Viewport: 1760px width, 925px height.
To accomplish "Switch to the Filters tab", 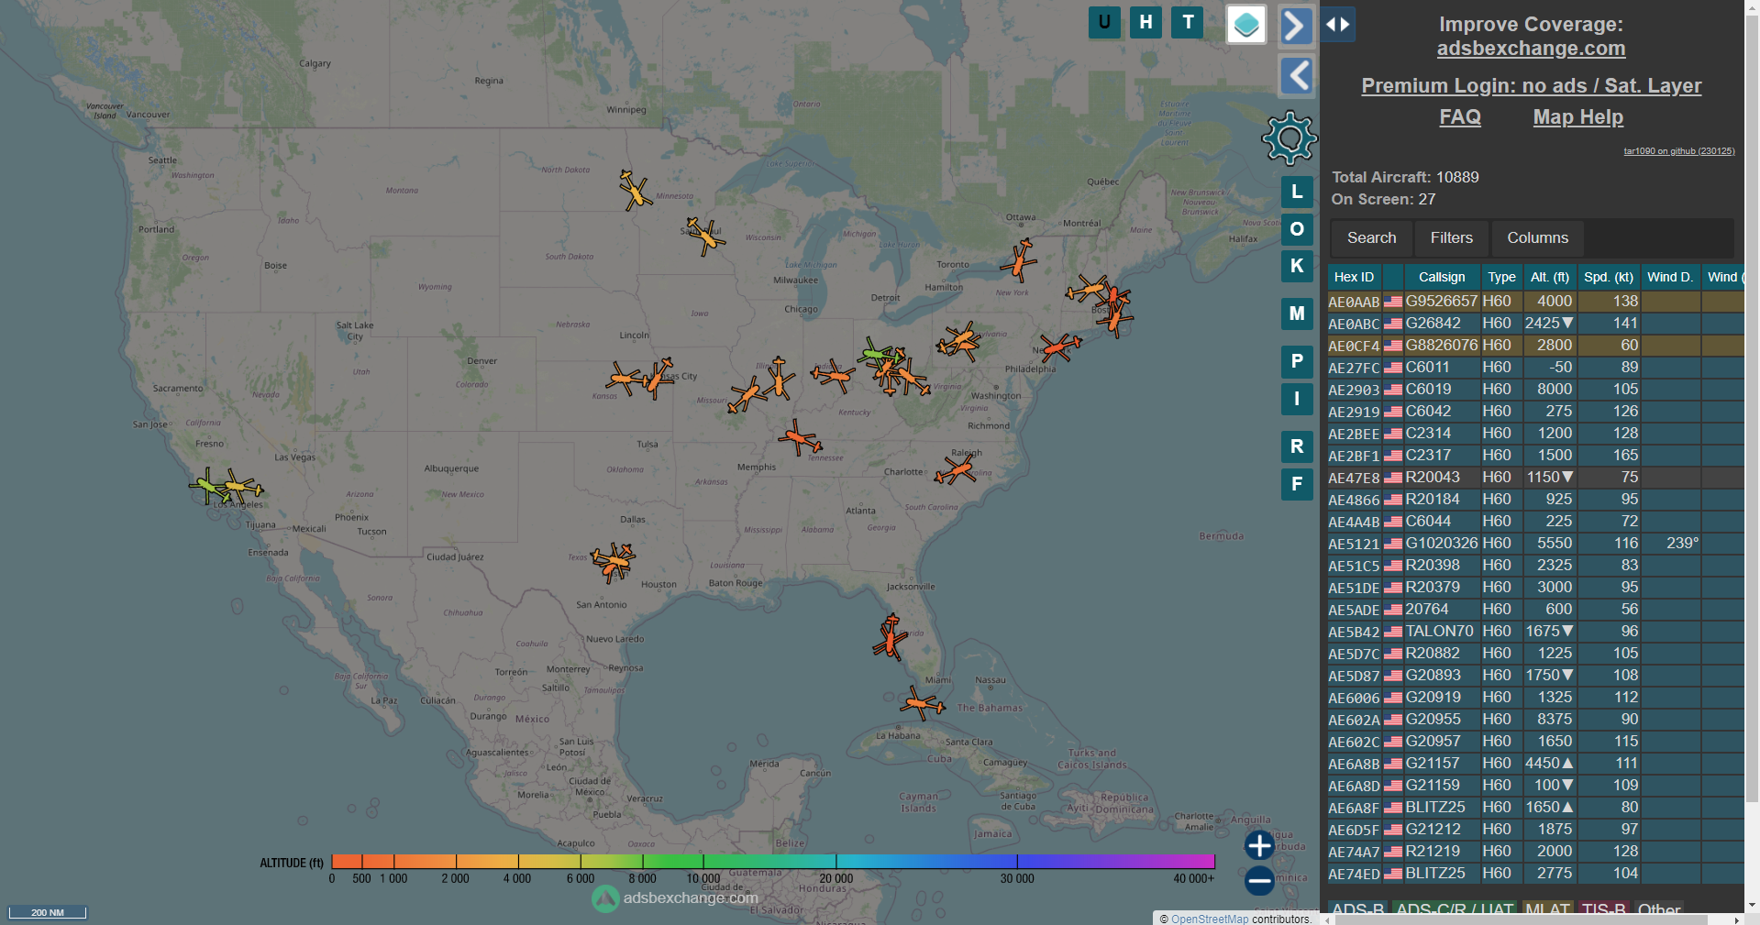I will pos(1451,238).
